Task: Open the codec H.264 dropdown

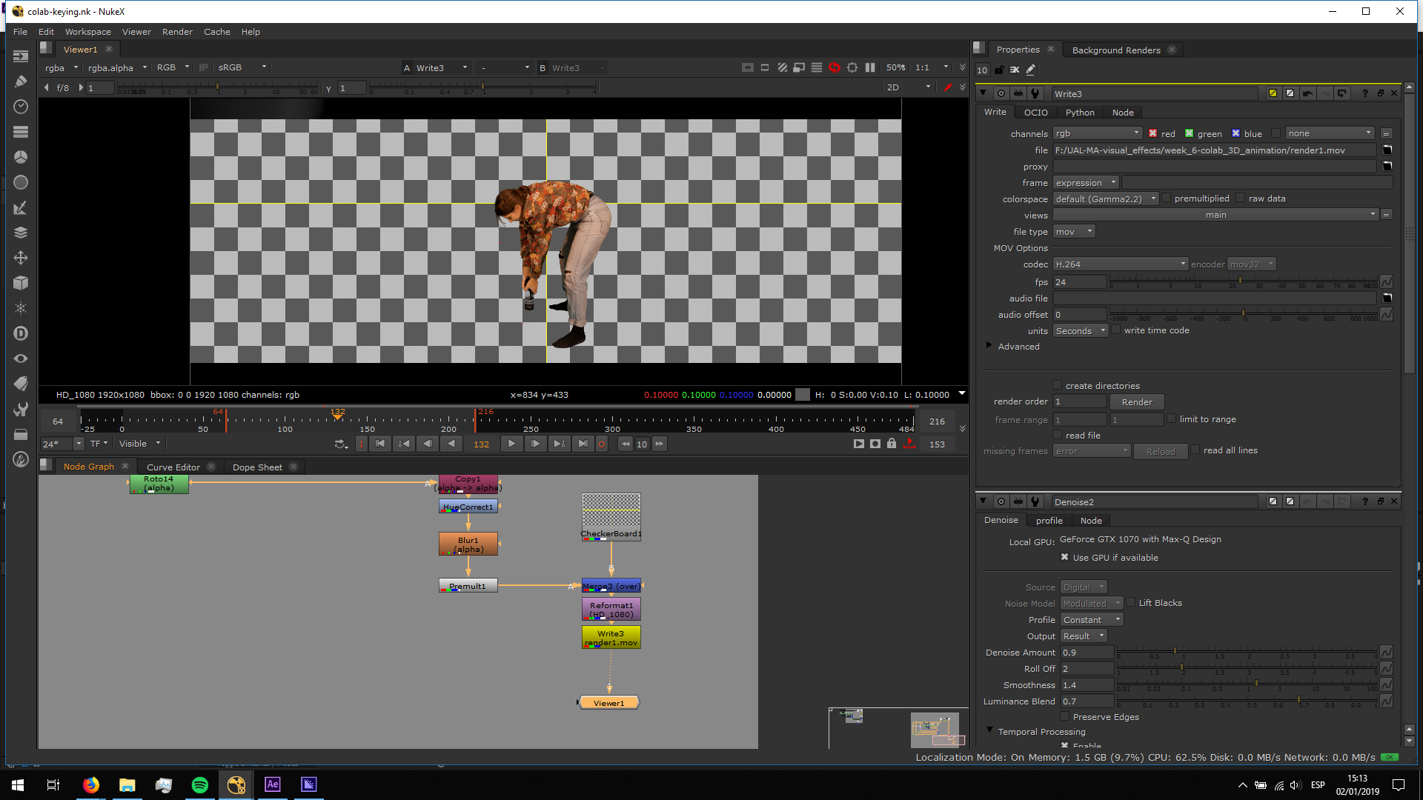Action: 1121,264
